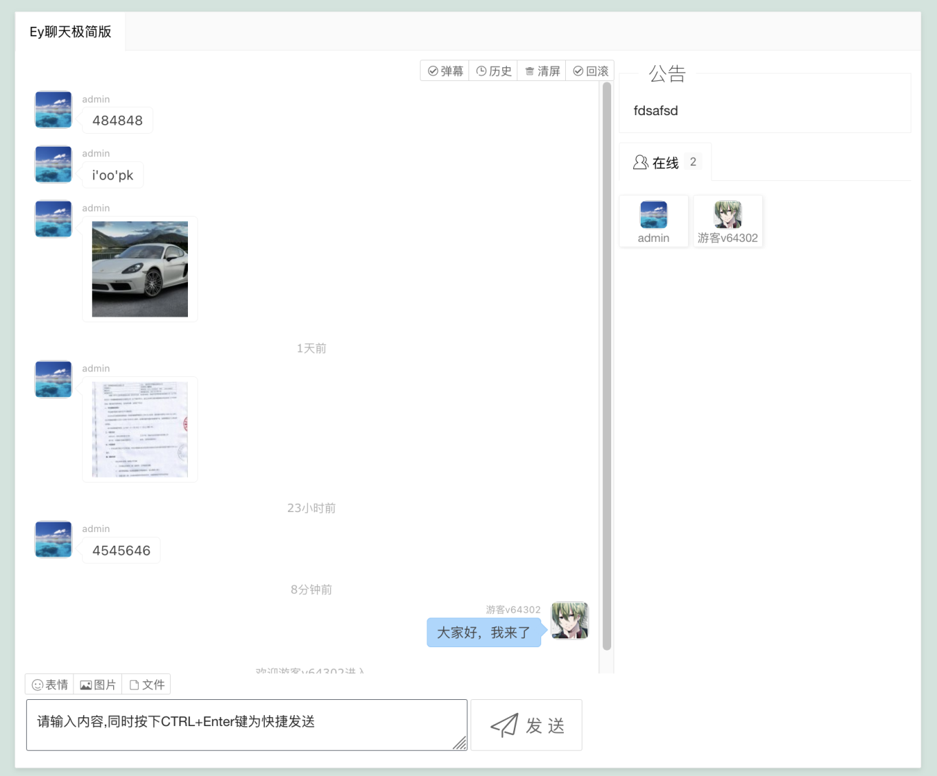Click the 大家好，我来了 message bubble
This screenshot has height=776, width=937.
pyautogui.click(x=484, y=633)
